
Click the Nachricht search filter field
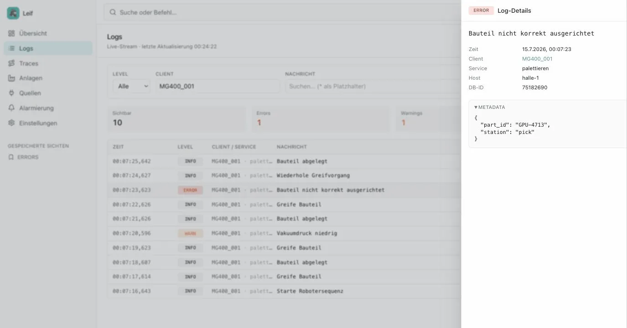373,86
